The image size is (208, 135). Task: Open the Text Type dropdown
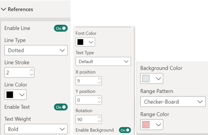(x=103, y=61)
